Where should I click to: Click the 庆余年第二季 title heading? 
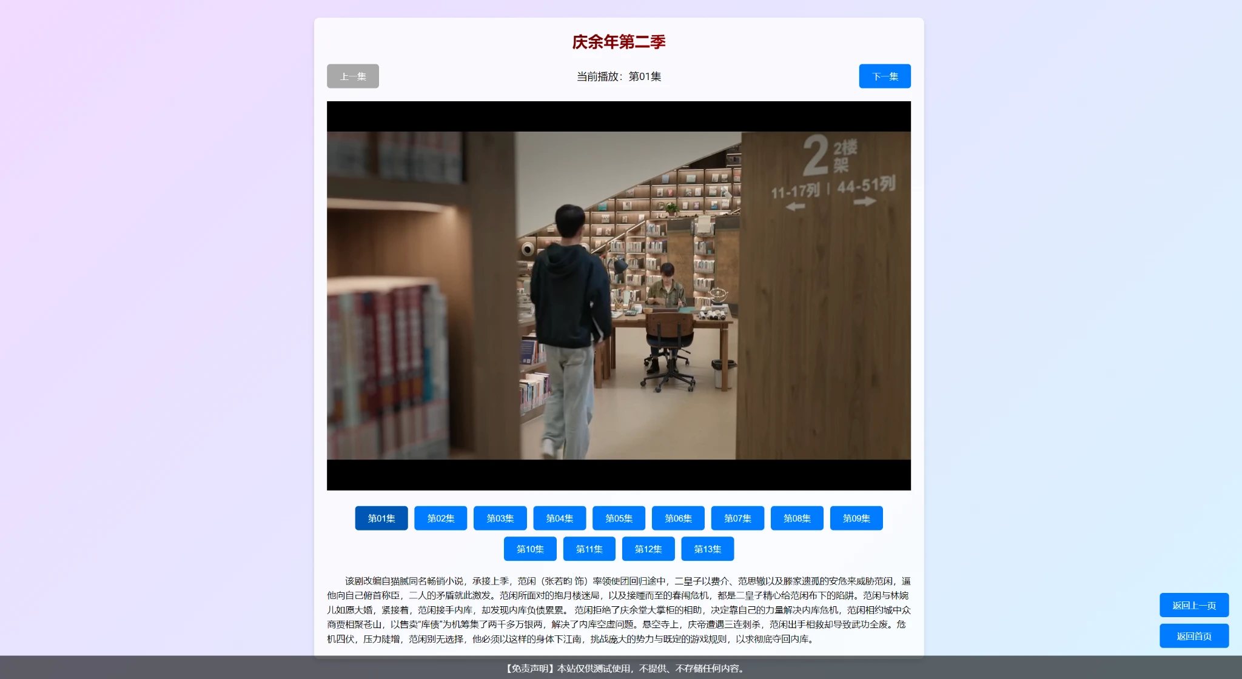click(x=619, y=42)
